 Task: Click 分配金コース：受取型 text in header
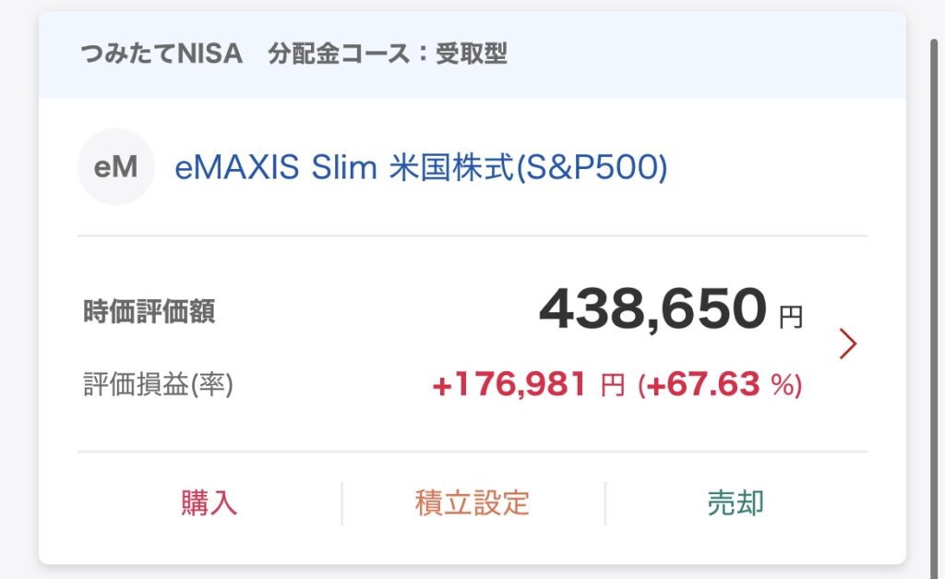coord(388,54)
